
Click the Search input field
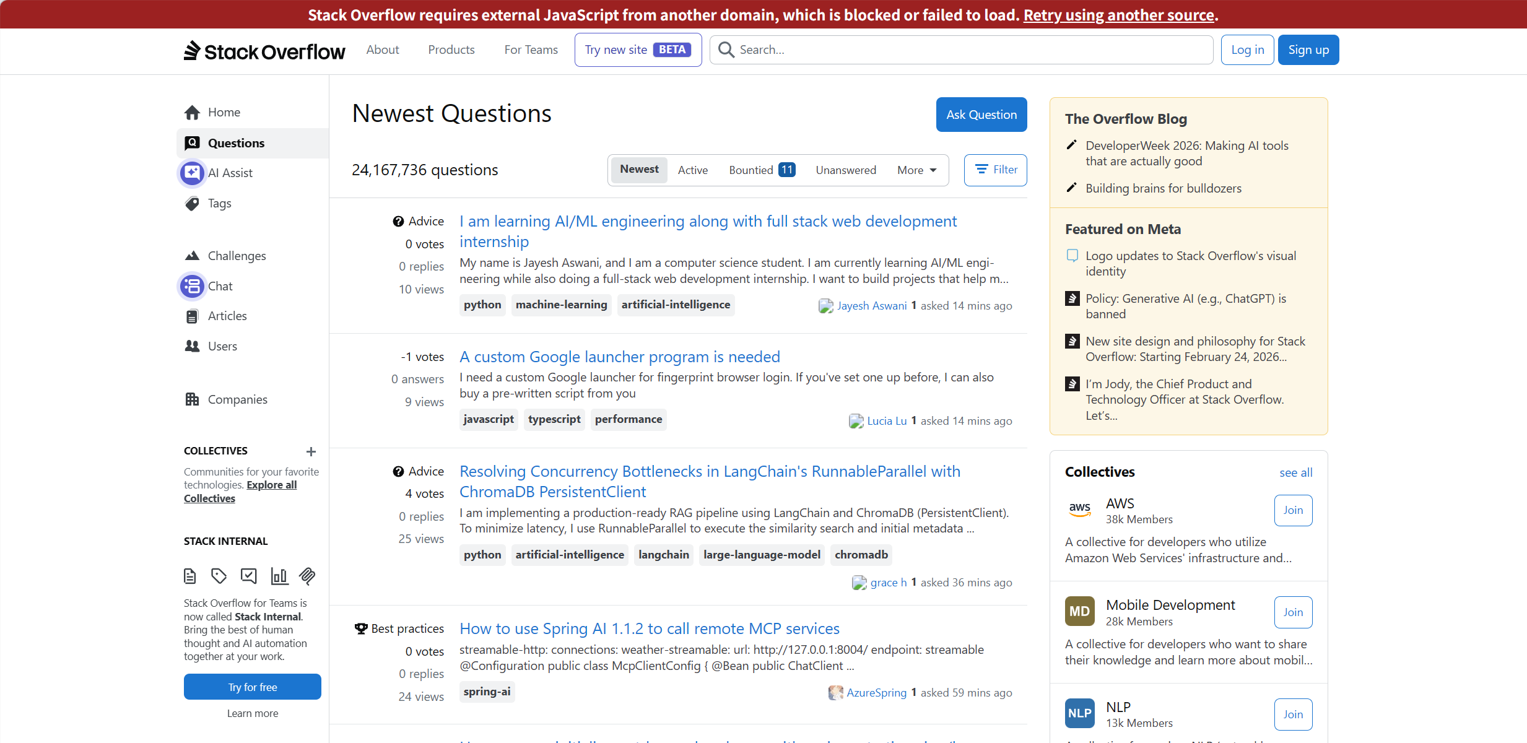pos(966,50)
